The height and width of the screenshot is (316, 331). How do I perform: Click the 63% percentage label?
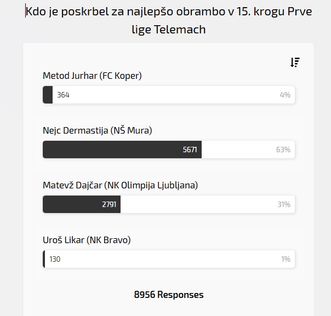(x=283, y=150)
